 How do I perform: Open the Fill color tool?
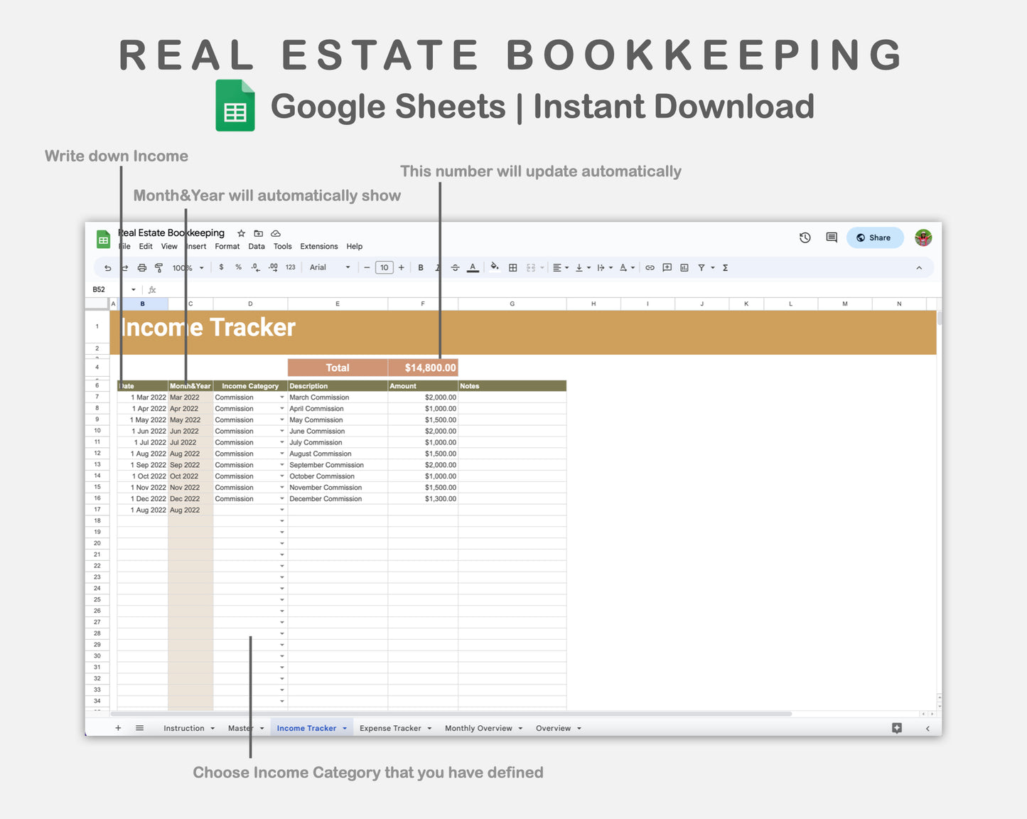(494, 267)
